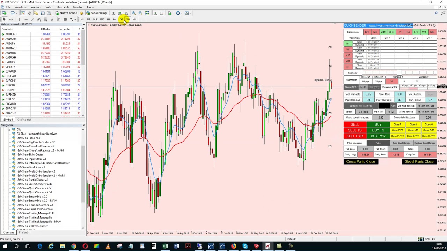This screenshot has width=447, height=251.
Task: Select the Solo QuickSender filter
Action: pyautogui.click(x=401, y=143)
